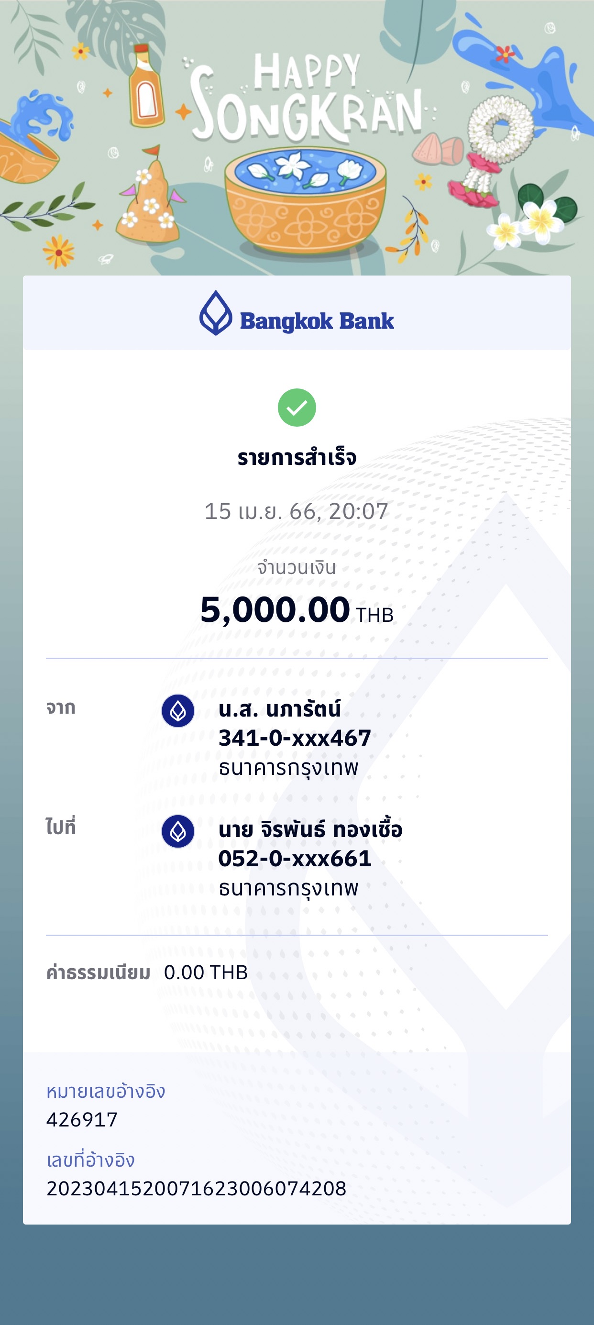The width and height of the screenshot is (594, 1325).
Task: Tap the reference number 426917
Action: [82, 1120]
